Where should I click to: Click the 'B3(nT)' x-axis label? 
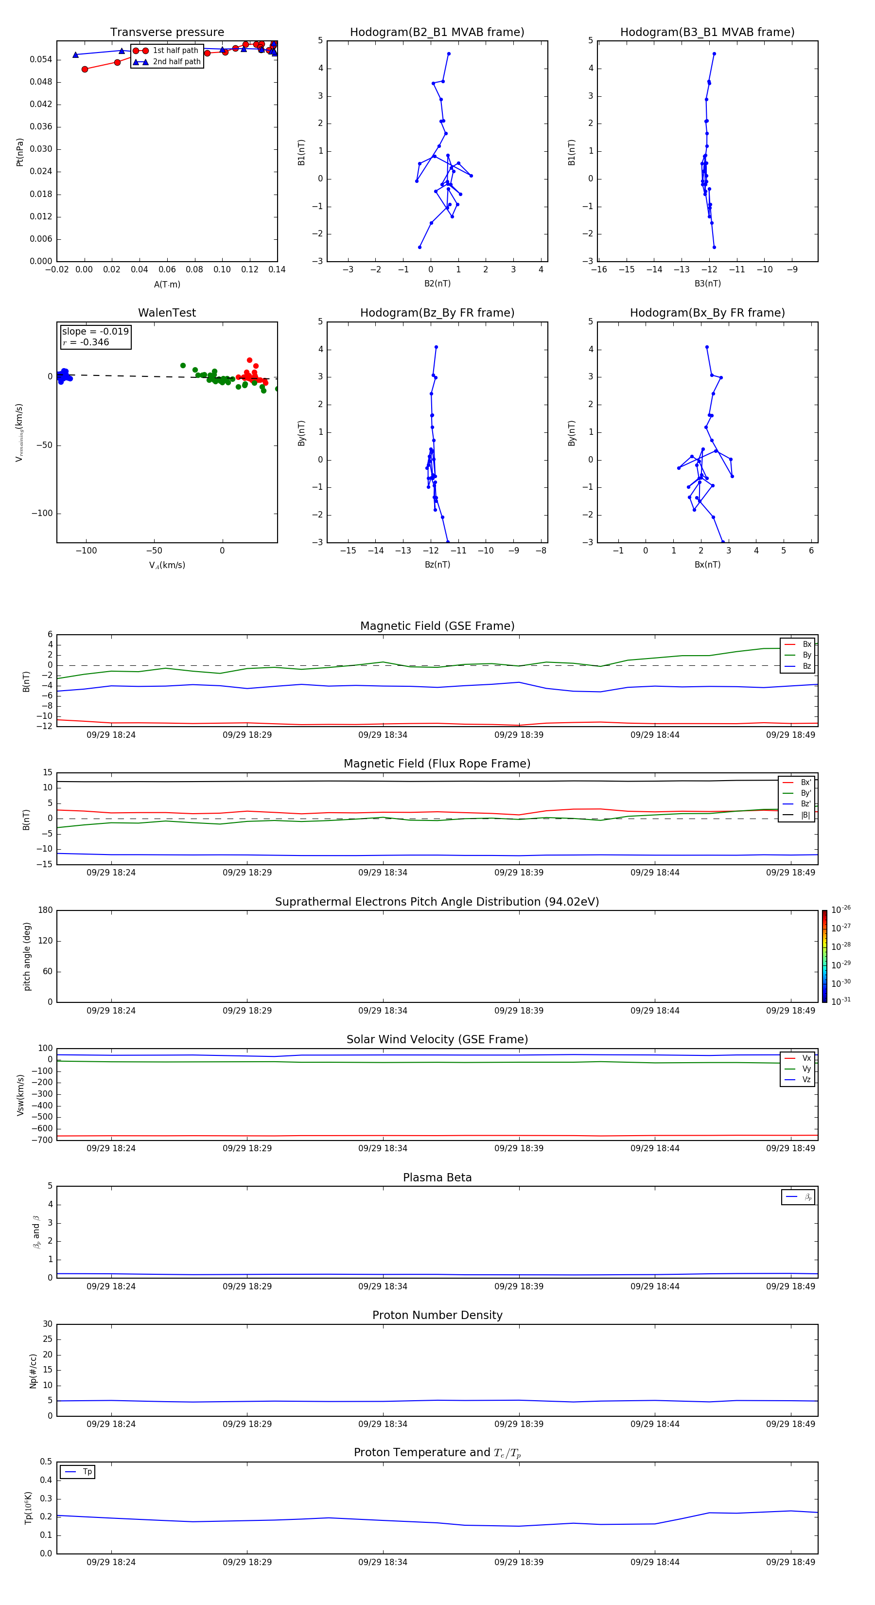pyautogui.click(x=707, y=284)
